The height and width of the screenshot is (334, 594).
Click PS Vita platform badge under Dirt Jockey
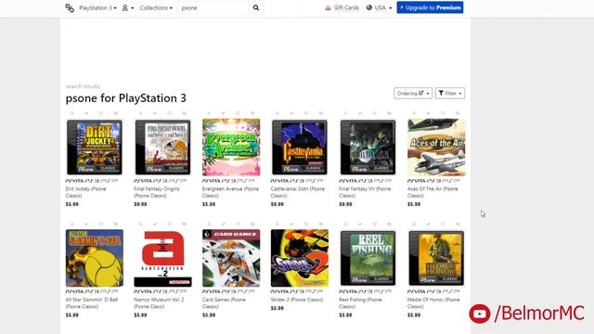pos(74,181)
